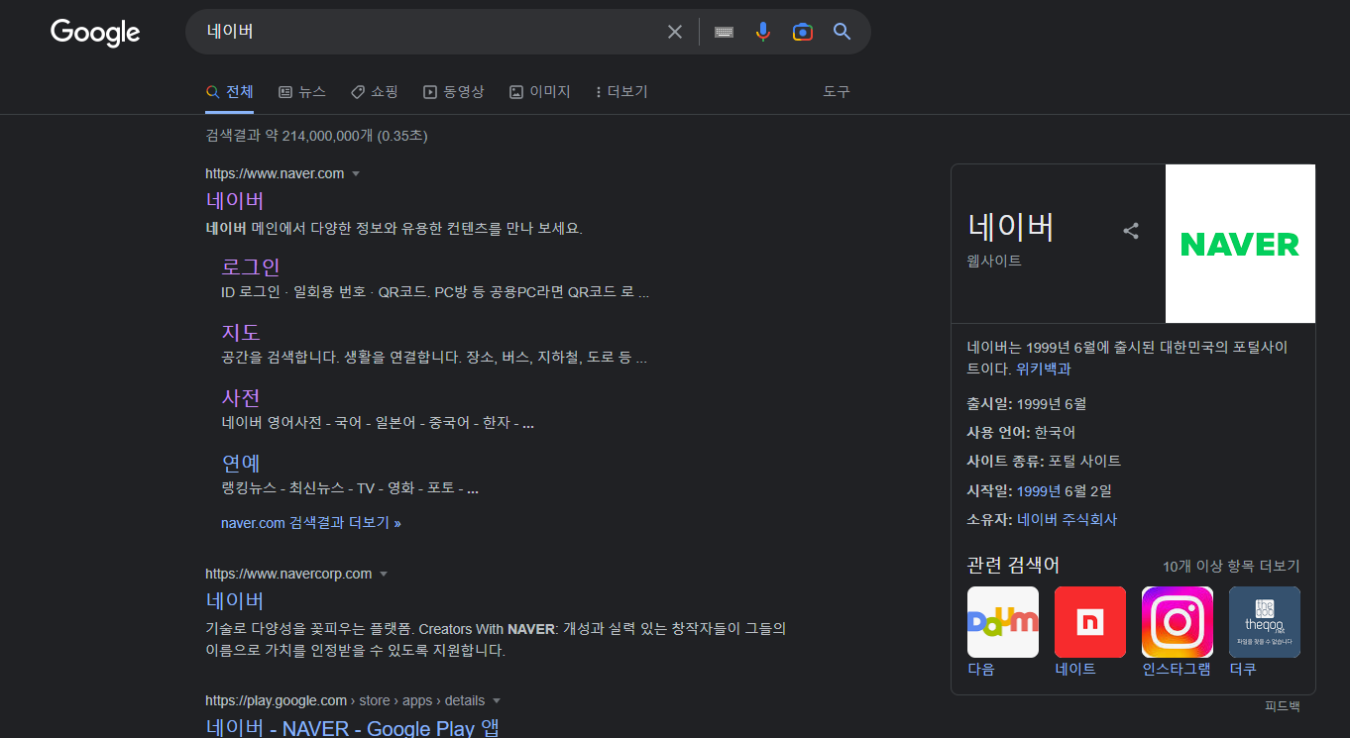Click the 다음 label under related searches
Viewport: 1350px width, 738px height.
(981, 670)
